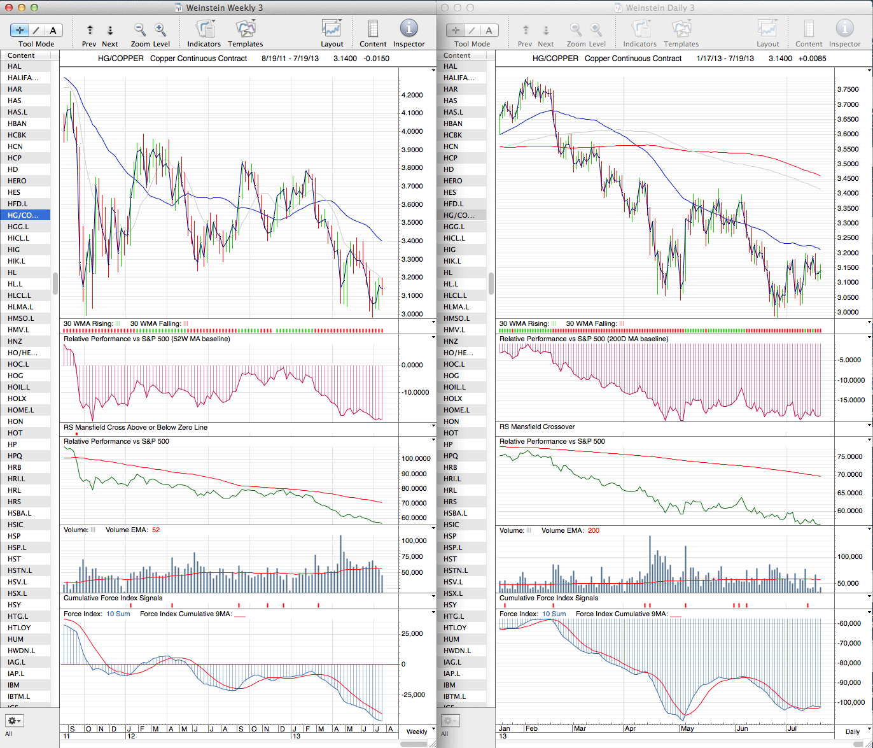873x748 pixels.
Task: Zoom in using the plus magnifier icon
Action: [160, 29]
